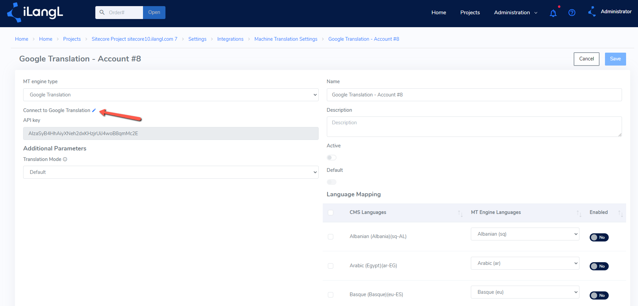The width and height of the screenshot is (638, 306).
Task: Open the Arabic (ar) engine language dropdown
Action: (525, 263)
